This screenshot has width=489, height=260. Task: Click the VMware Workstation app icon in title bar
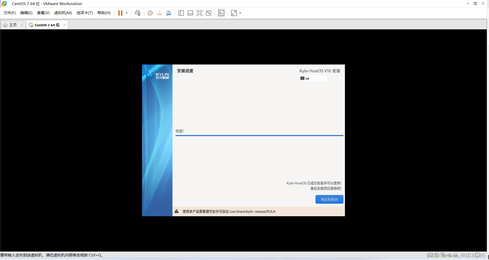[x=4, y=4]
